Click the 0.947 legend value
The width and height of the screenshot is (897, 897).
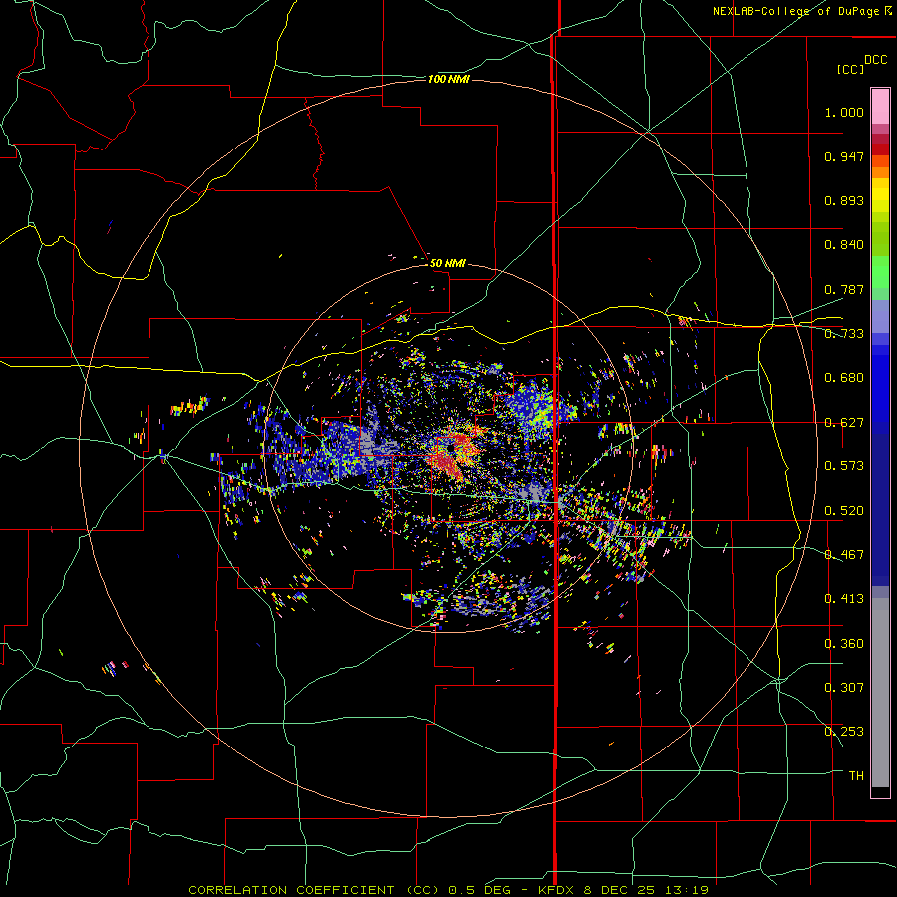point(844,156)
